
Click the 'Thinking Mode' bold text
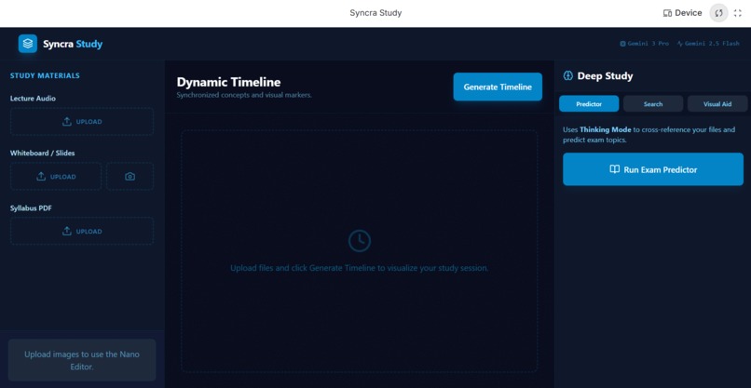pos(606,129)
